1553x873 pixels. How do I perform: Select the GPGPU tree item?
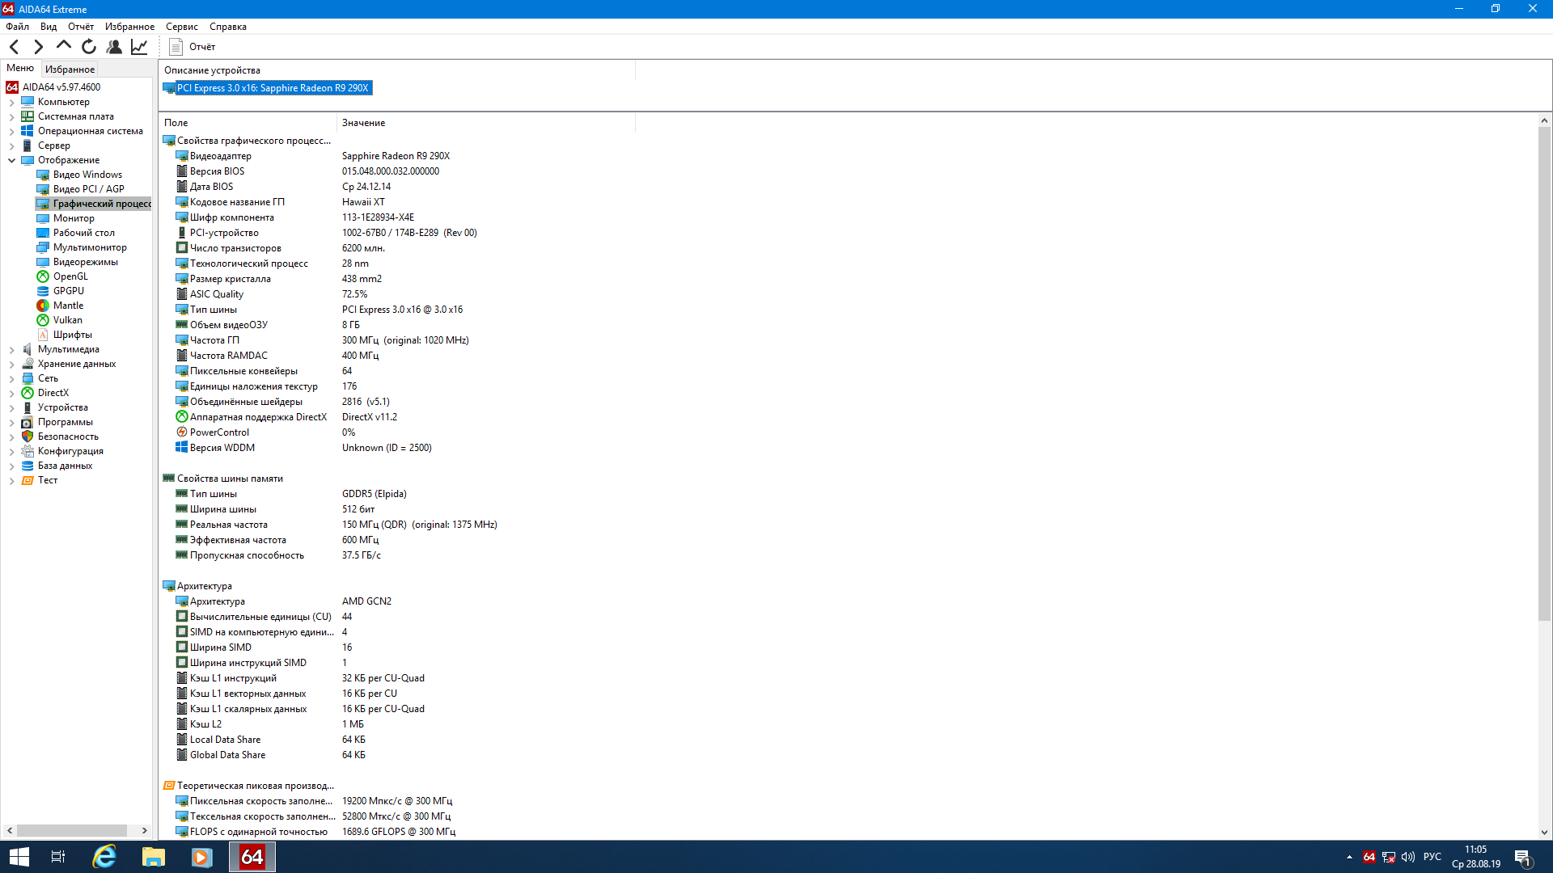pyautogui.click(x=68, y=291)
